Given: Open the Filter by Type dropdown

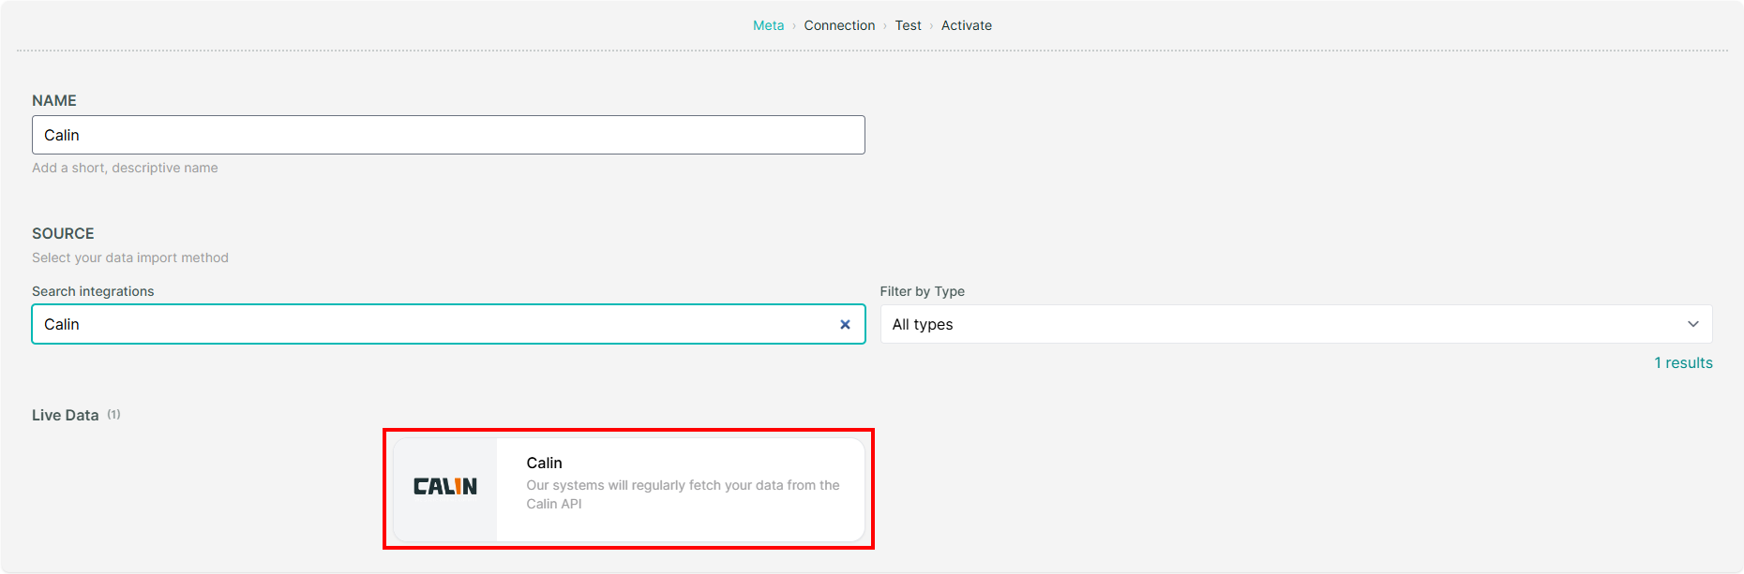Looking at the screenshot, I should [1296, 324].
